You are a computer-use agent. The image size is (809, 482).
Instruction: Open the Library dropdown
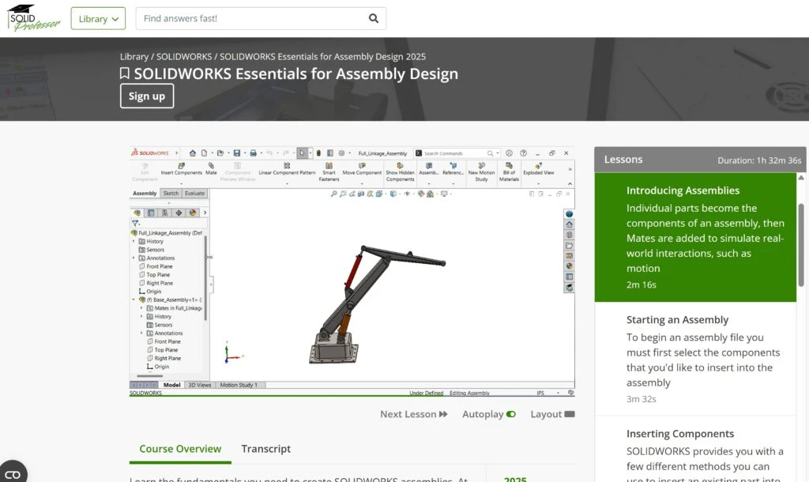(x=98, y=18)
